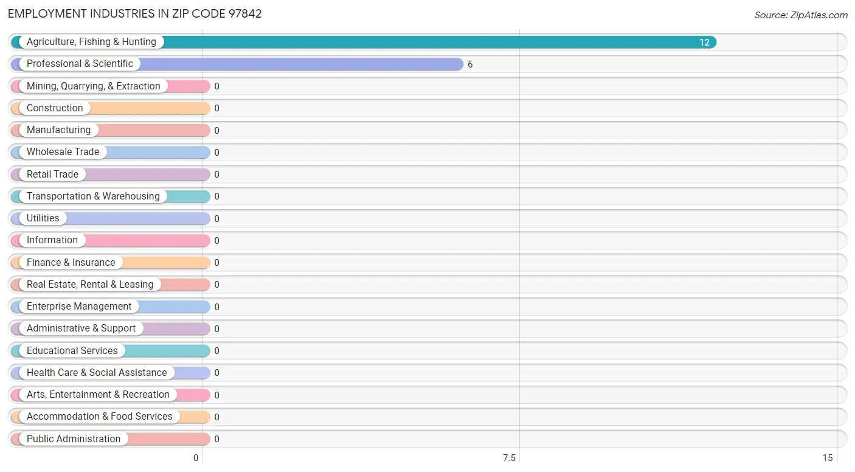
Task: Click the value 6 beside Professional & Scientific
Action: click(x=470, y=64)
